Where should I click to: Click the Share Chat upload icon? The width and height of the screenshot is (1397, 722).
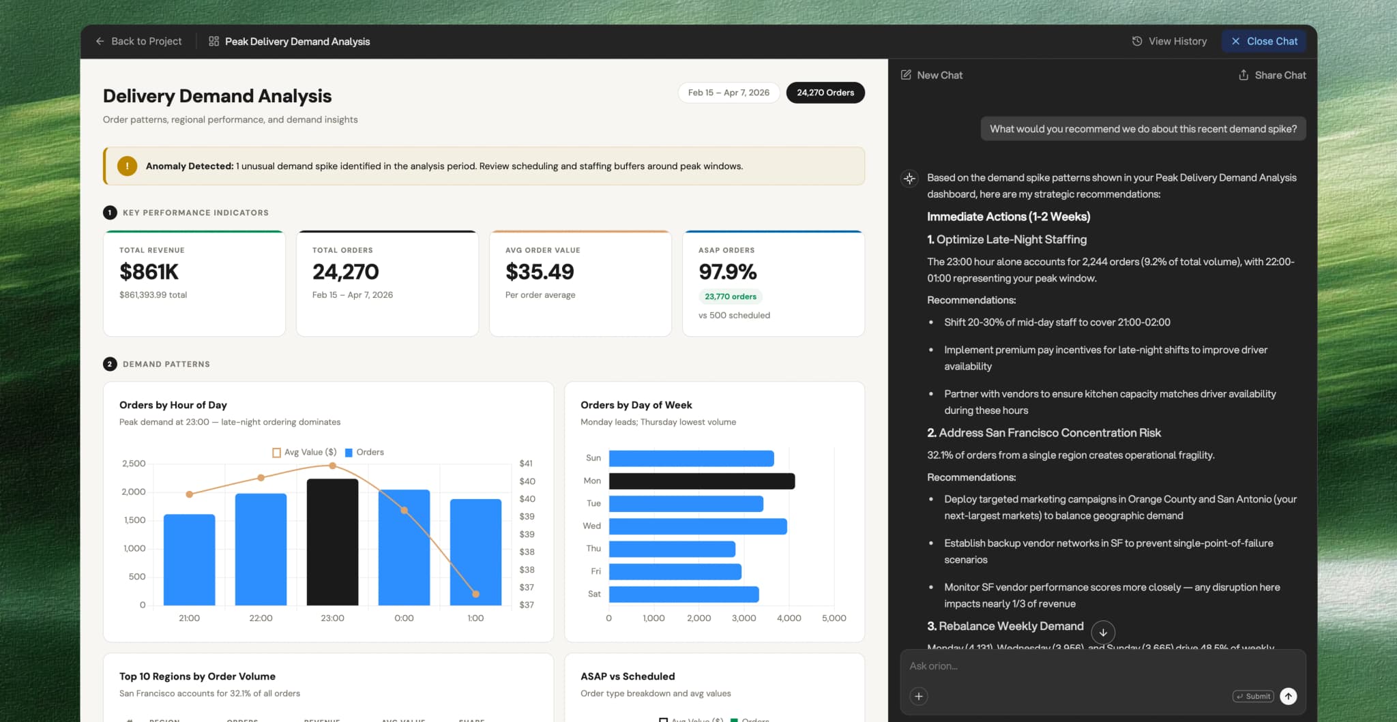click(x=1244, y=75)
